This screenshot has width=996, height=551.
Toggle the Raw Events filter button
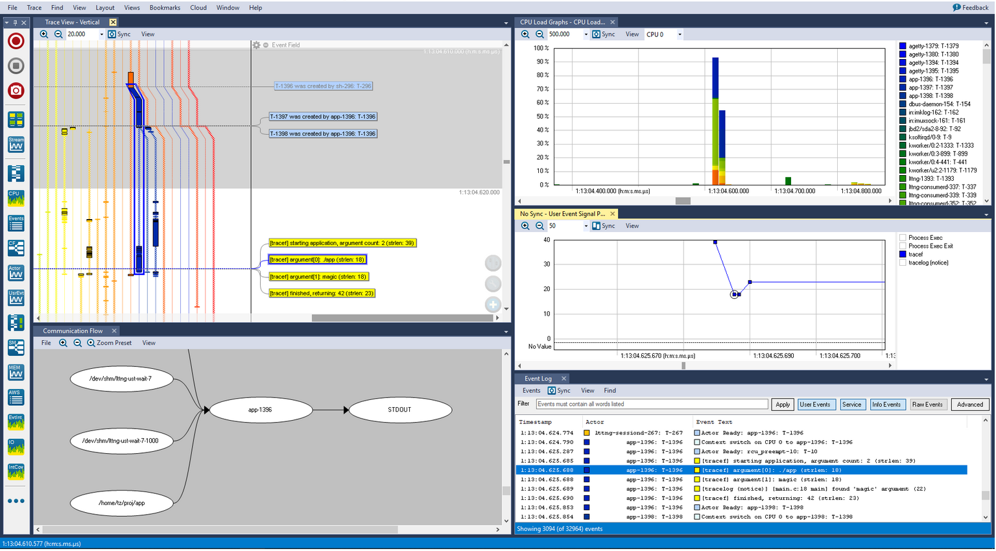click(927, 404)
